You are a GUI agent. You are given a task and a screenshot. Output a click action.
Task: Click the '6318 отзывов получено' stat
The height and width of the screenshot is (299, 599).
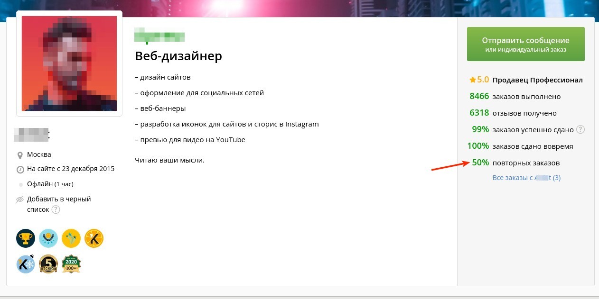point(513,113)
